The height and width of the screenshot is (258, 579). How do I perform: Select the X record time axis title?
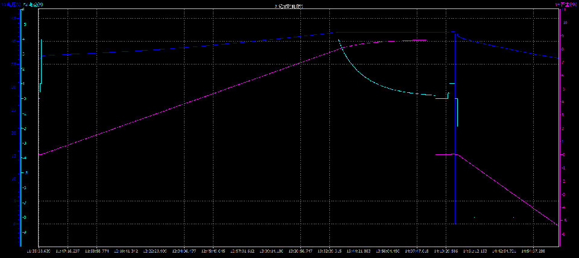pyautogui.click(x=289, y=6)
